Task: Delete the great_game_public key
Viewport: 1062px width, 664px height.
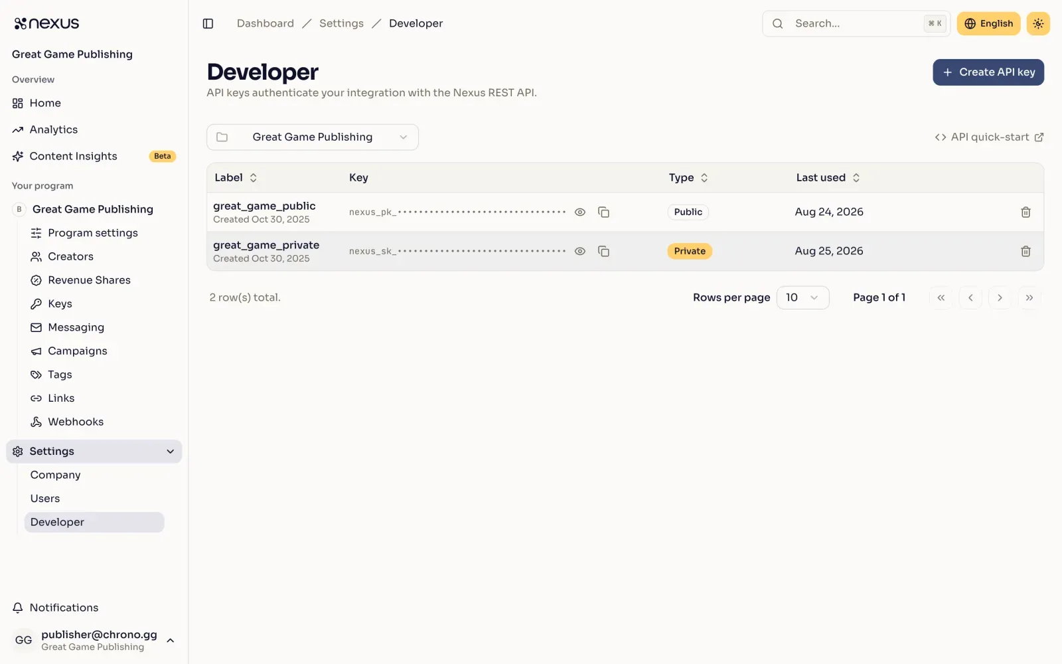Action: coord(1025,212)
